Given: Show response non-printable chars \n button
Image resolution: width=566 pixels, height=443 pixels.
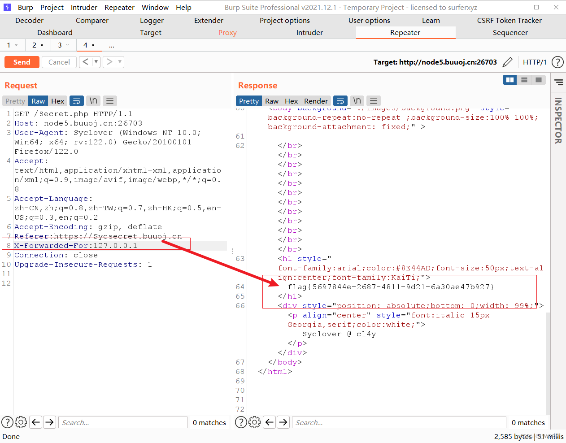Looking at the screenshot, I should (x=357, y=101).
